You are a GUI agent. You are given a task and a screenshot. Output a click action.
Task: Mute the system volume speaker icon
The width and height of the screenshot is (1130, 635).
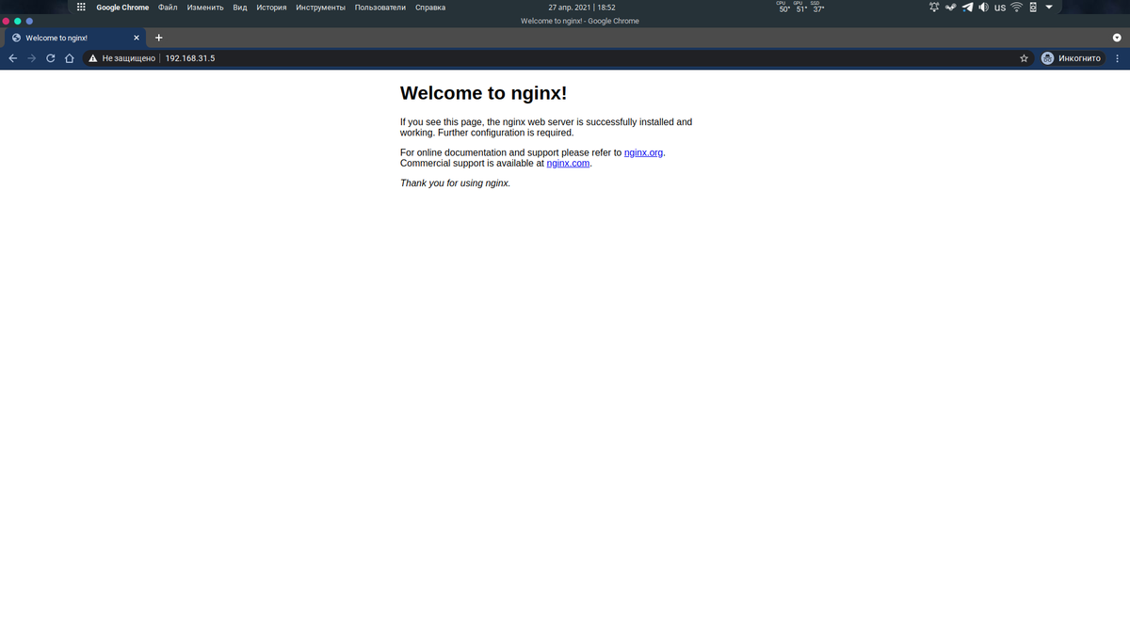(x=983, y=7)
